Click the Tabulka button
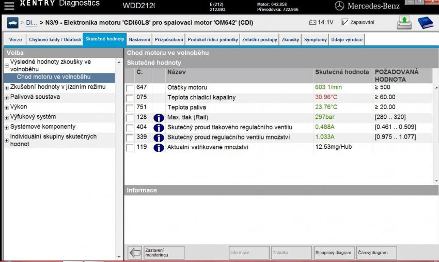Image resolution: width=439 pixels, height=262 pixels. [291, 253]
